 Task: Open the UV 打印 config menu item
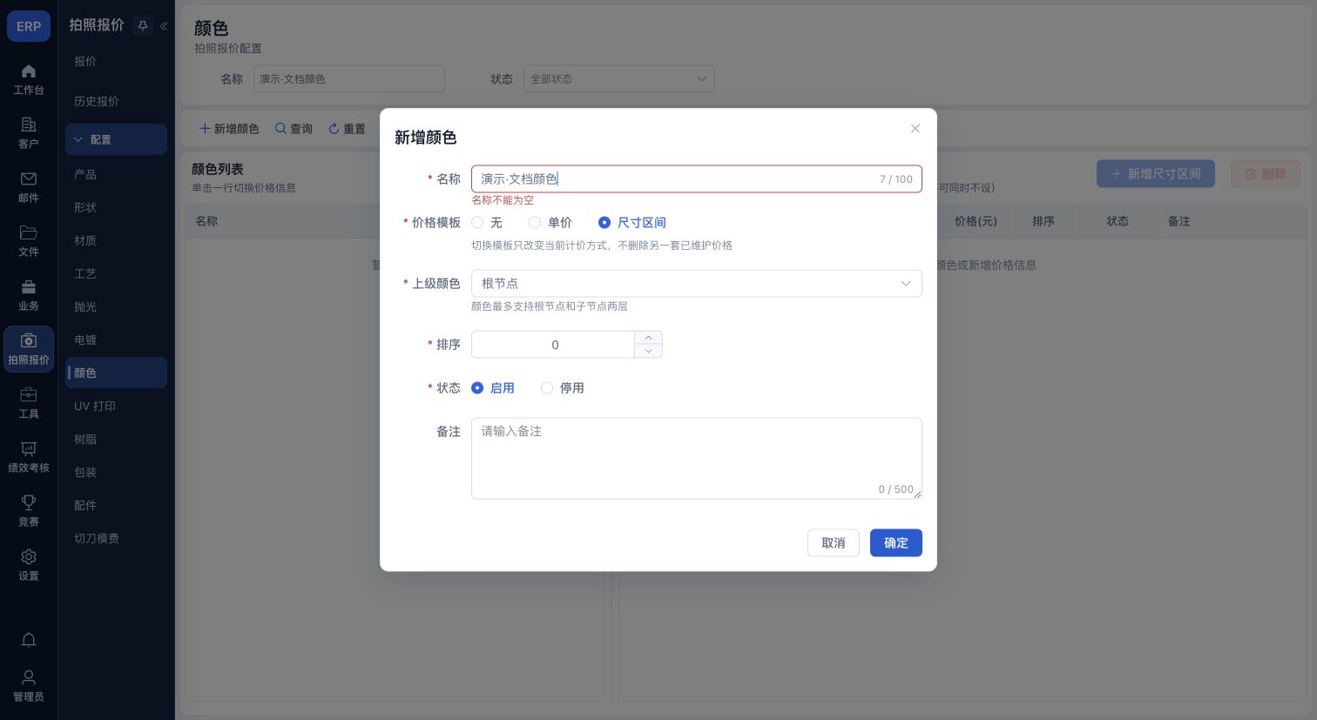pyautogui.click(x=116, y=406)
